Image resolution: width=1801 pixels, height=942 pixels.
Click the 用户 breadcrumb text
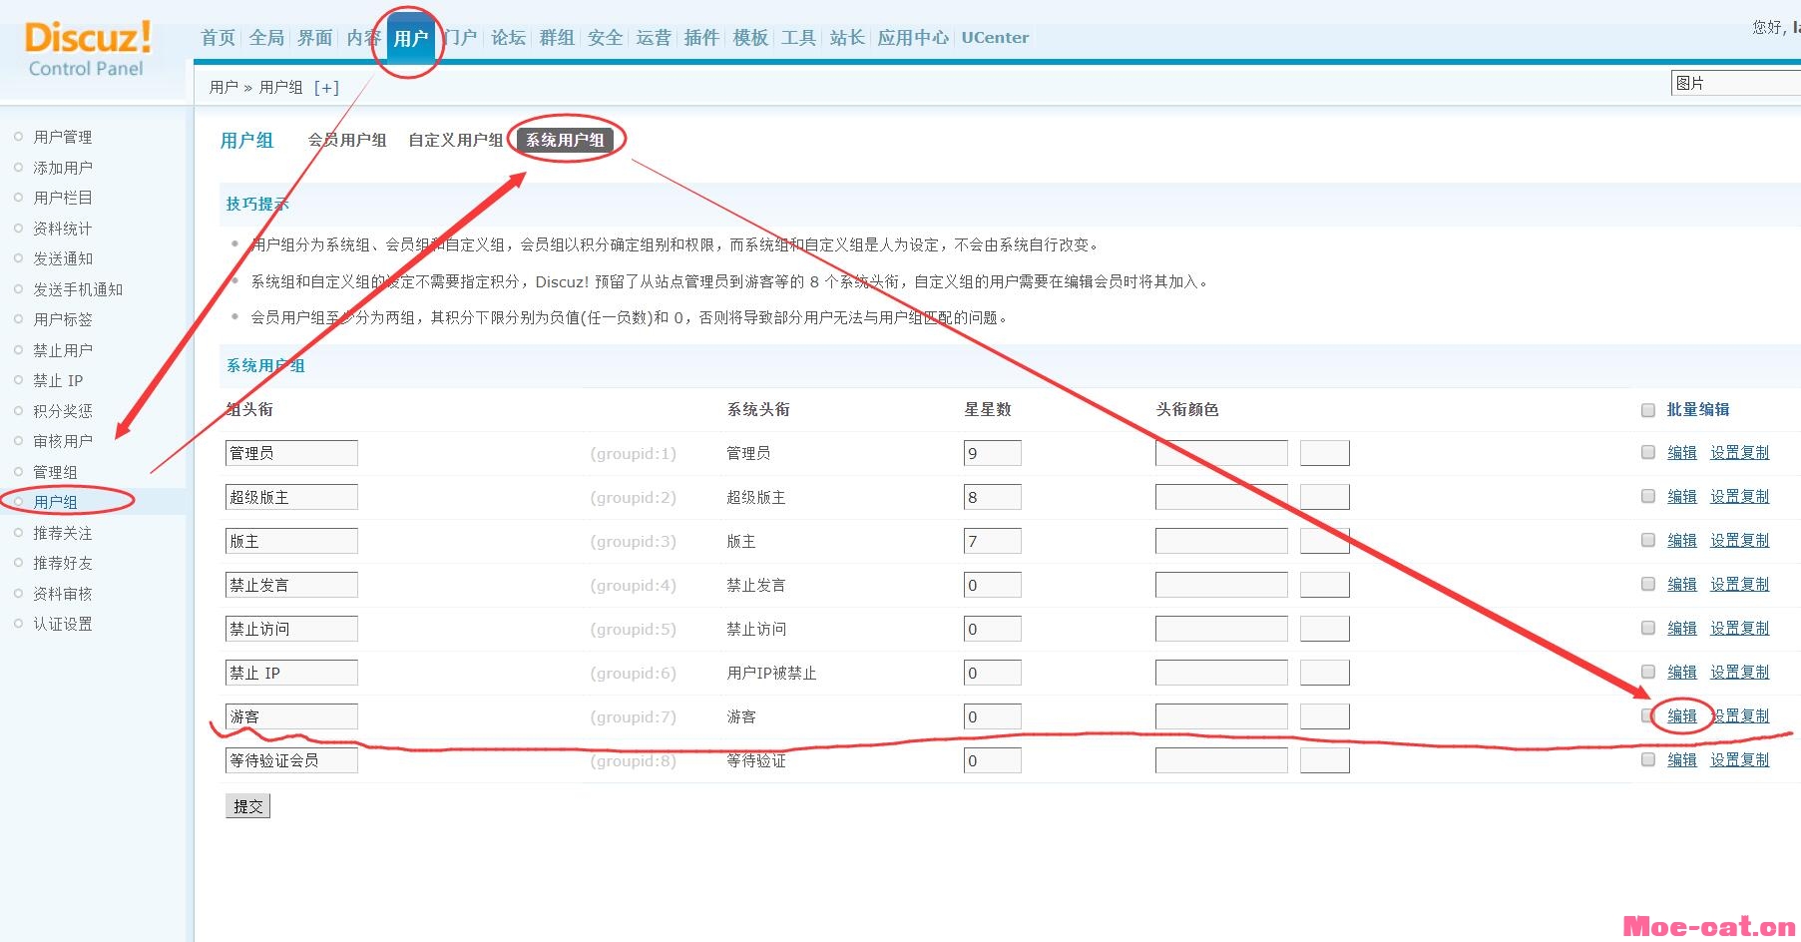pos(224,88)
